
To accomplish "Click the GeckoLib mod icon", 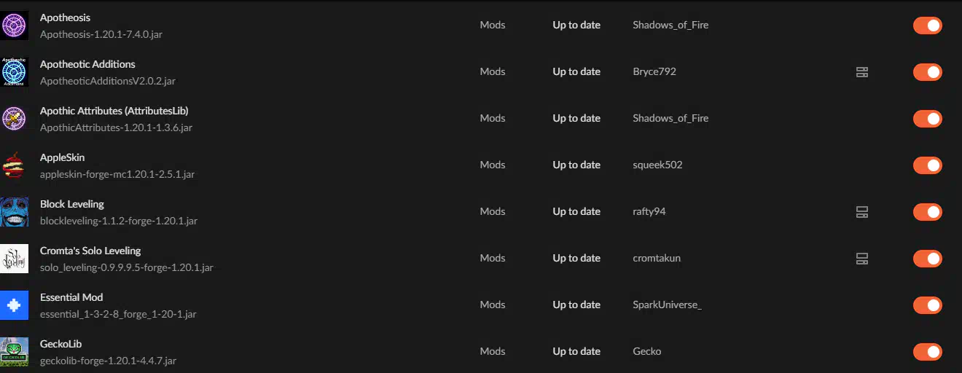I will coord(14,352).
